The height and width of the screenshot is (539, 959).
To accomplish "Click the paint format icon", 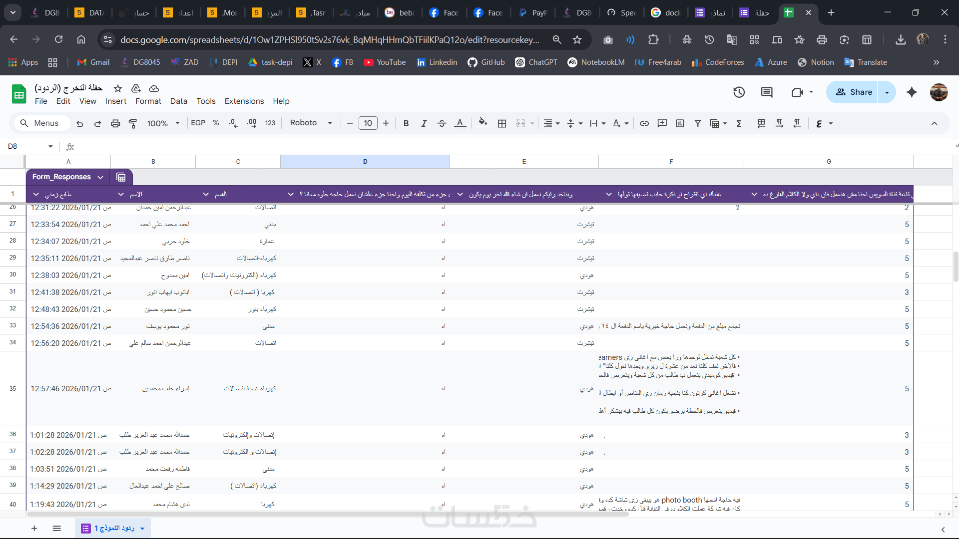I will coord(133,123).
